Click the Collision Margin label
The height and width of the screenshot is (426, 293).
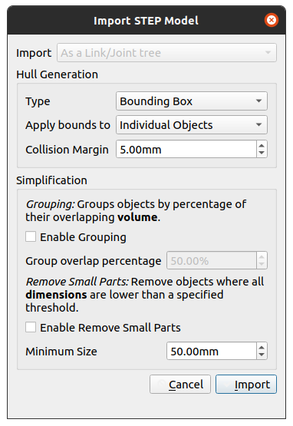click(67, 150)
